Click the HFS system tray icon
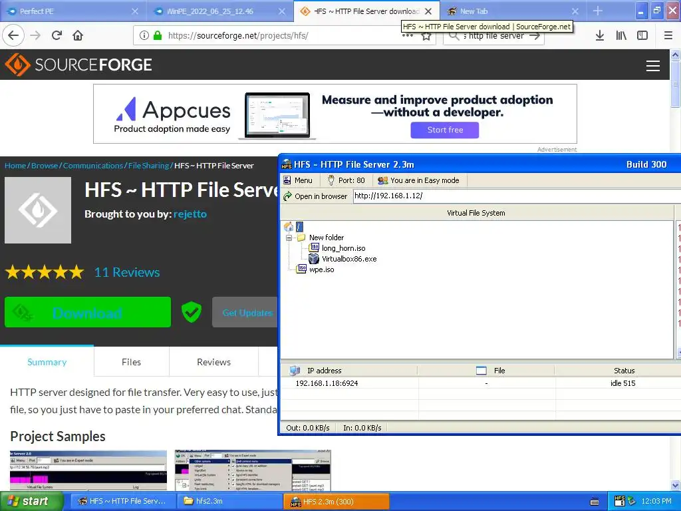The width and height of the screenshot is (681, 511). coord(619,501)
